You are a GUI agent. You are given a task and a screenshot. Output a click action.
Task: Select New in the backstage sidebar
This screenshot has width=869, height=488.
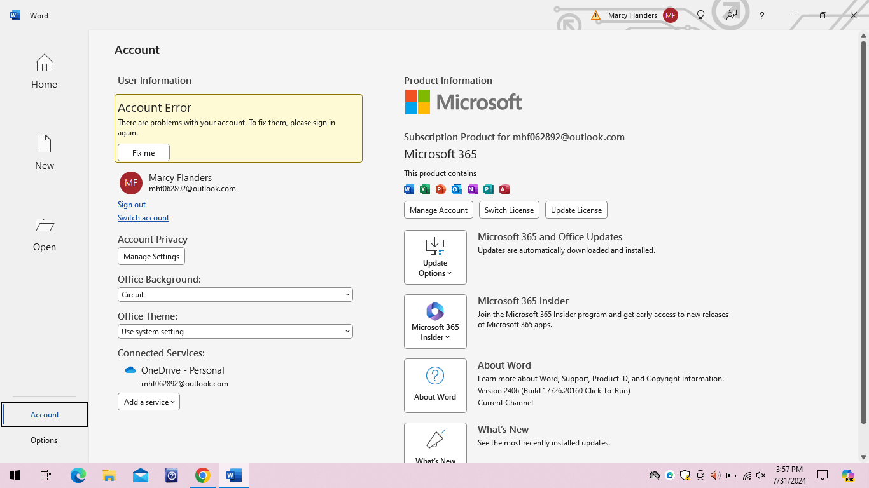tap(44, 152)
